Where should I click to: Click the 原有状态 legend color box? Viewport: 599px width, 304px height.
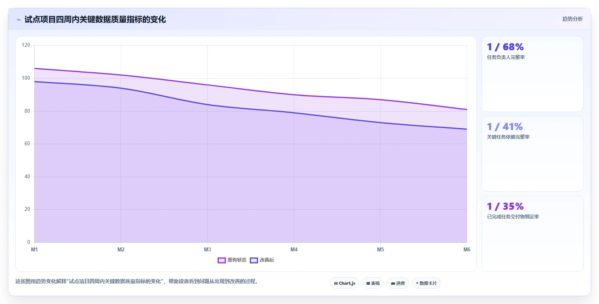pos(222,260)
